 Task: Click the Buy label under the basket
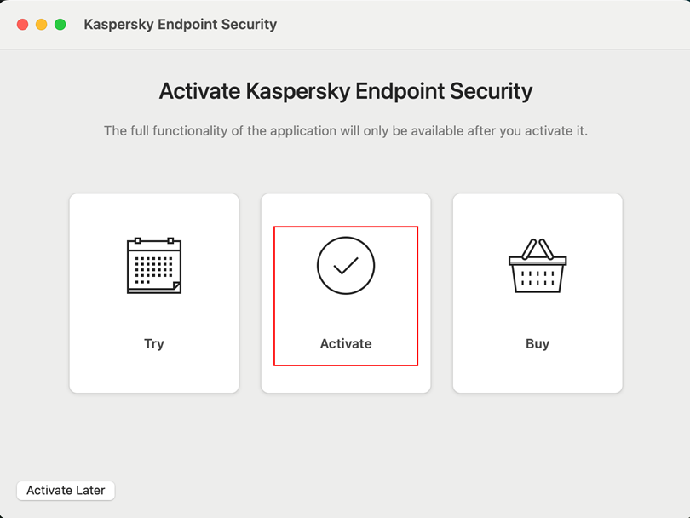pos(538,344)
